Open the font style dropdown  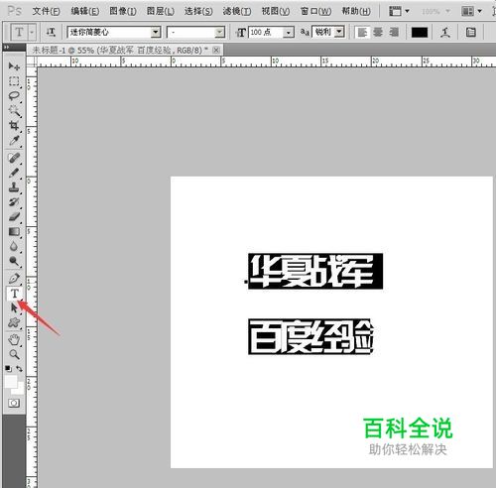pyautogui.click(x=219, y=33)
